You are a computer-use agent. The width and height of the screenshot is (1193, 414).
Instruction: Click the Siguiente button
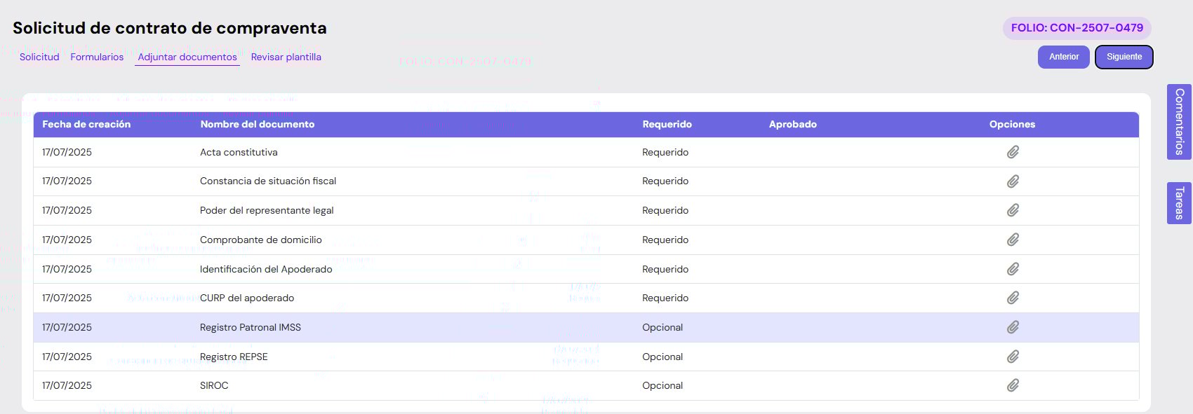(x=1124, y=57)
